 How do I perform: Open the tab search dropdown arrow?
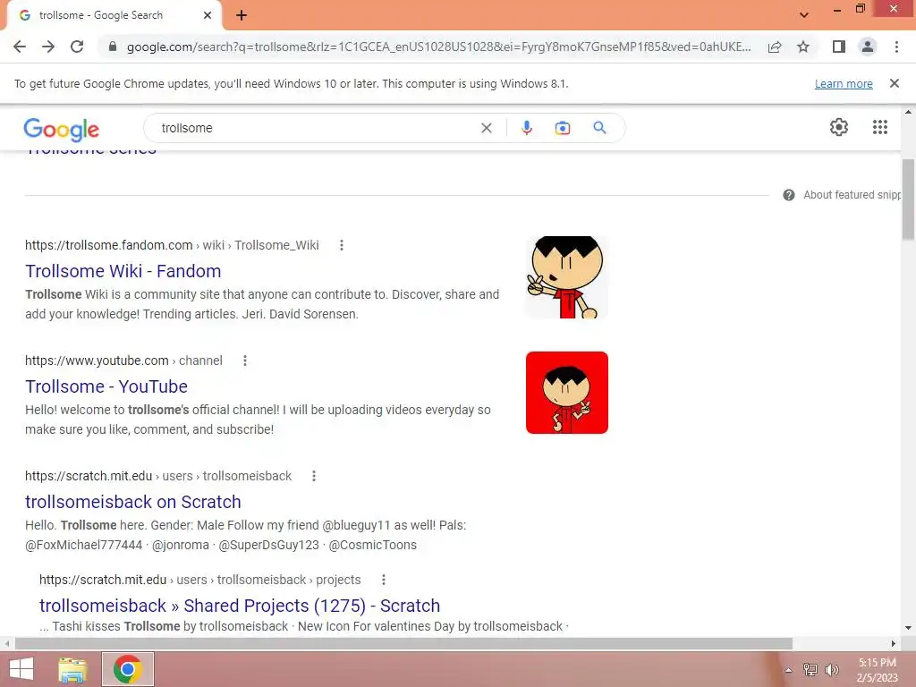coord(804,15)
